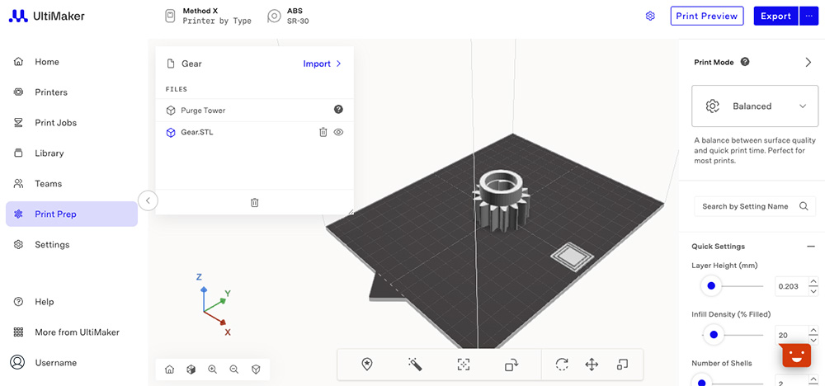Click the Infill Density value field
Screen dimensions: 825x386
(x=790, y=335)
